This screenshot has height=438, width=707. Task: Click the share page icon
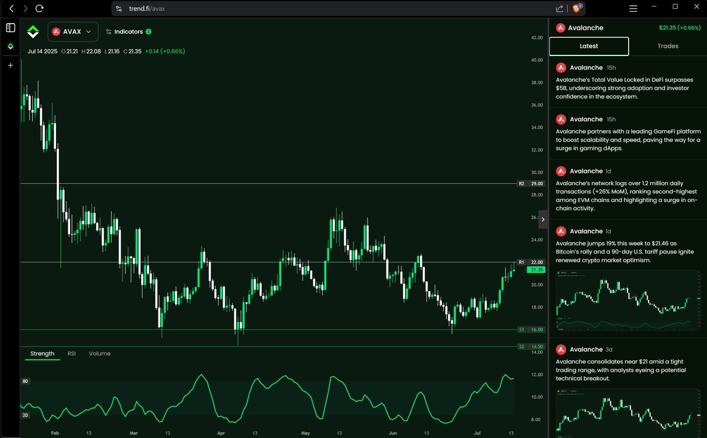[x=559, y=9]
